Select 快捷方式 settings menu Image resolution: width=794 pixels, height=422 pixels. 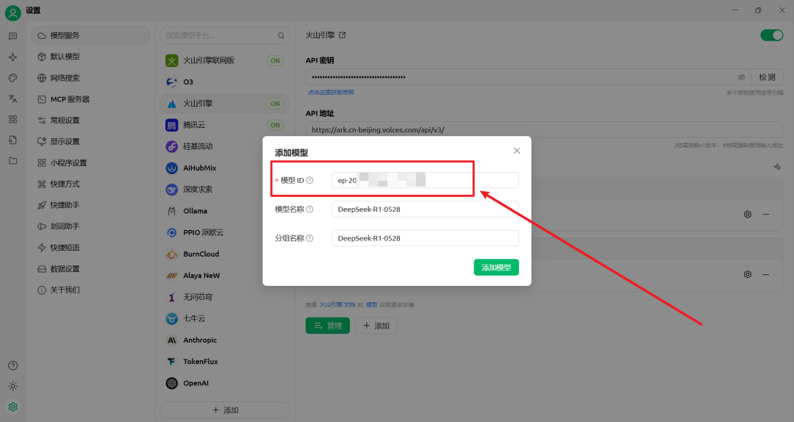tap(90, 184)
